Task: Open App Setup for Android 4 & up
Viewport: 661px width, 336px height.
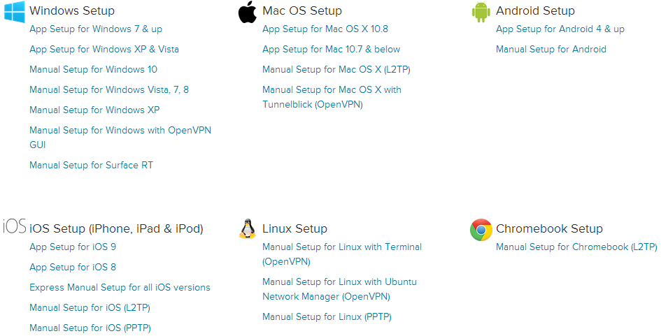Action: point(560,29)
